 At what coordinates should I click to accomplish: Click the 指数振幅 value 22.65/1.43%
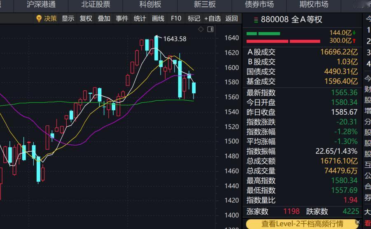(336, 151)
